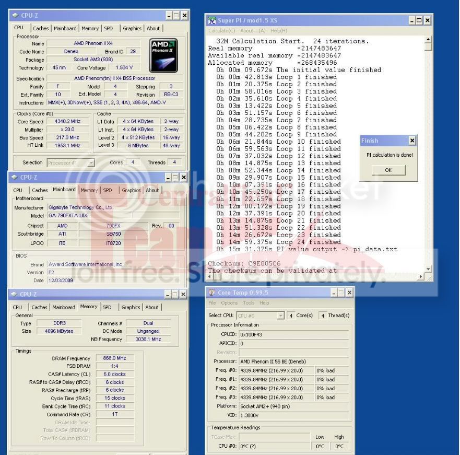Maximize the Super PI window
Viewport: 460px width, 455px height.
[x=419, y=20]
